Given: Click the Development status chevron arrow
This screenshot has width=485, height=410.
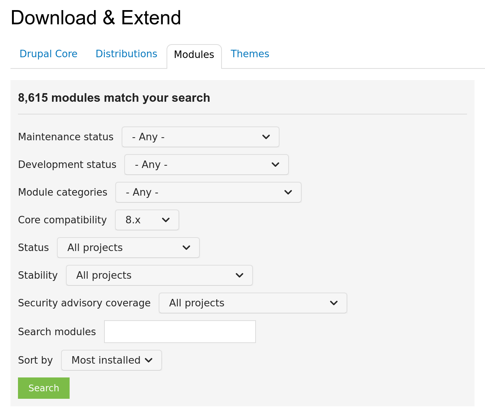Looking at the screenshot, I should pyautogui.click(x=275, y=165).
